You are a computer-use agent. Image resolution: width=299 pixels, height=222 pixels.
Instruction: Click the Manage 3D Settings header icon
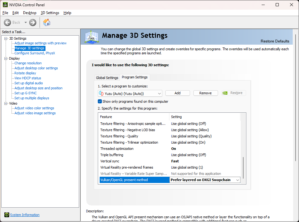point(92,37)
